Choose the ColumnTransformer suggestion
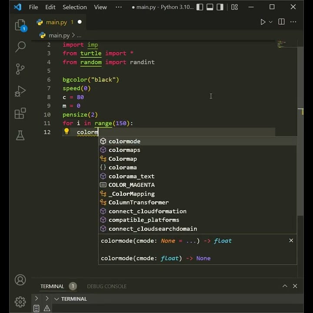 [198, 202]
